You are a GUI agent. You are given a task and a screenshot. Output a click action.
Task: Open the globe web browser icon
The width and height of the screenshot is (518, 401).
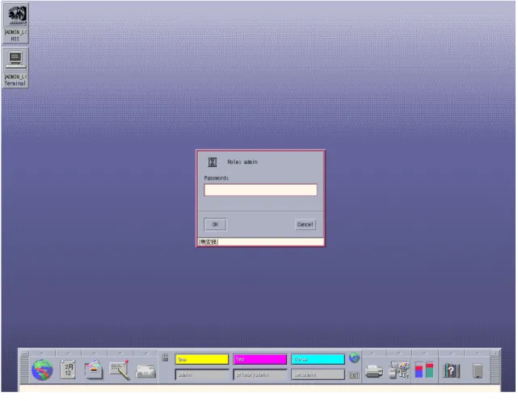pos(42,370)
